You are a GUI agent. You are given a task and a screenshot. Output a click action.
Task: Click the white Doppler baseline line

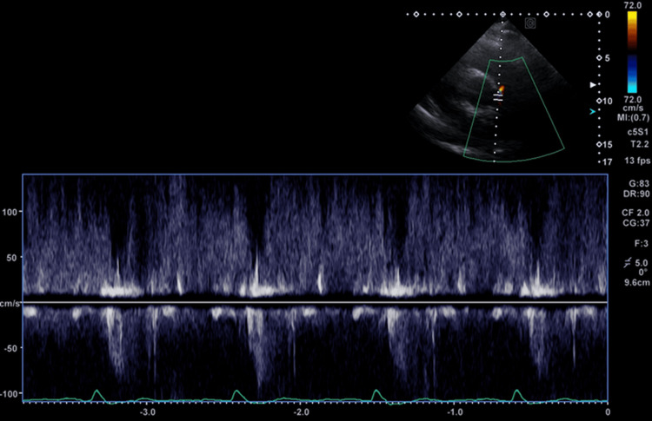click(x=316, y=302)
